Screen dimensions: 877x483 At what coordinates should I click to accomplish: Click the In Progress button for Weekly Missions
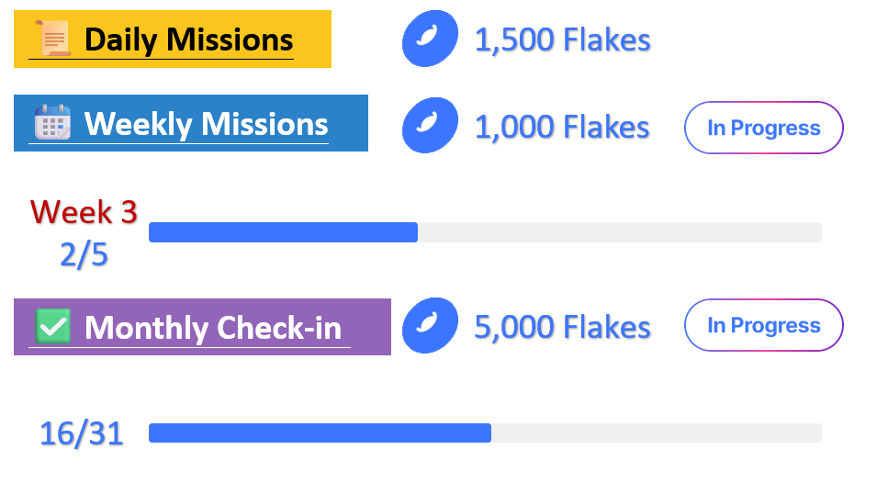[x=763, y=128]
